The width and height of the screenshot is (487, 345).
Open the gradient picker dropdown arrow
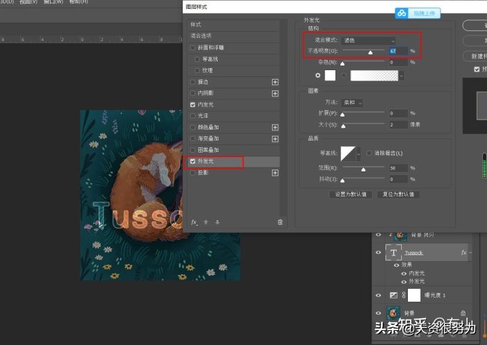(x=402, y=76)
